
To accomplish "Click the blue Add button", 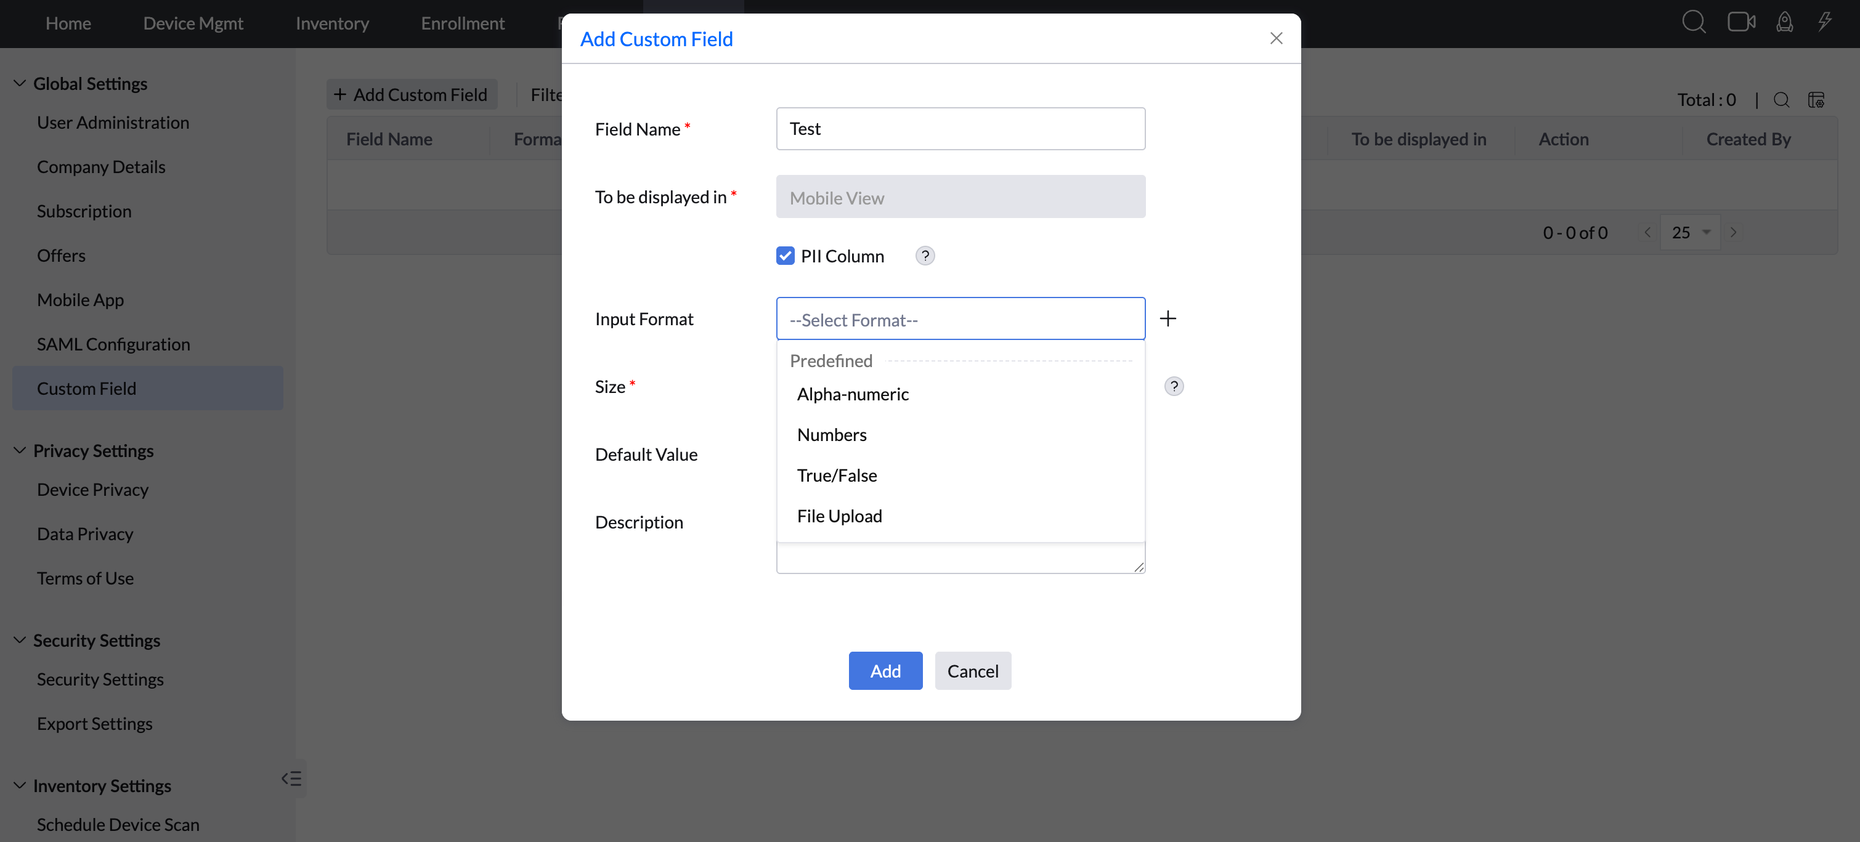I will (885, 671).
